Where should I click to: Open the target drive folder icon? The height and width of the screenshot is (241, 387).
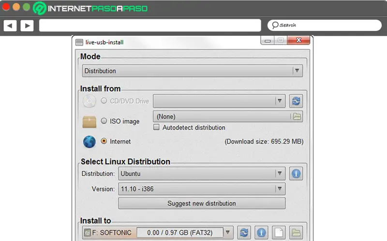pyautogui.click(x=296, y=232)
